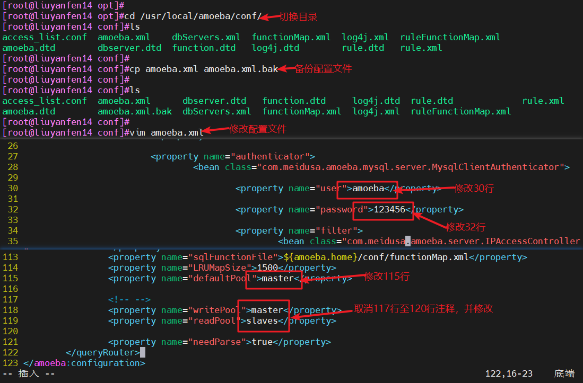Click the "sqlFunctionFile" attribute value
Screen dimensions: 583x383
click(x=233, y=257)
